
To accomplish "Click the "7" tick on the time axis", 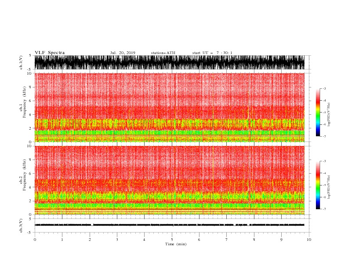I will tap(227, 240).
